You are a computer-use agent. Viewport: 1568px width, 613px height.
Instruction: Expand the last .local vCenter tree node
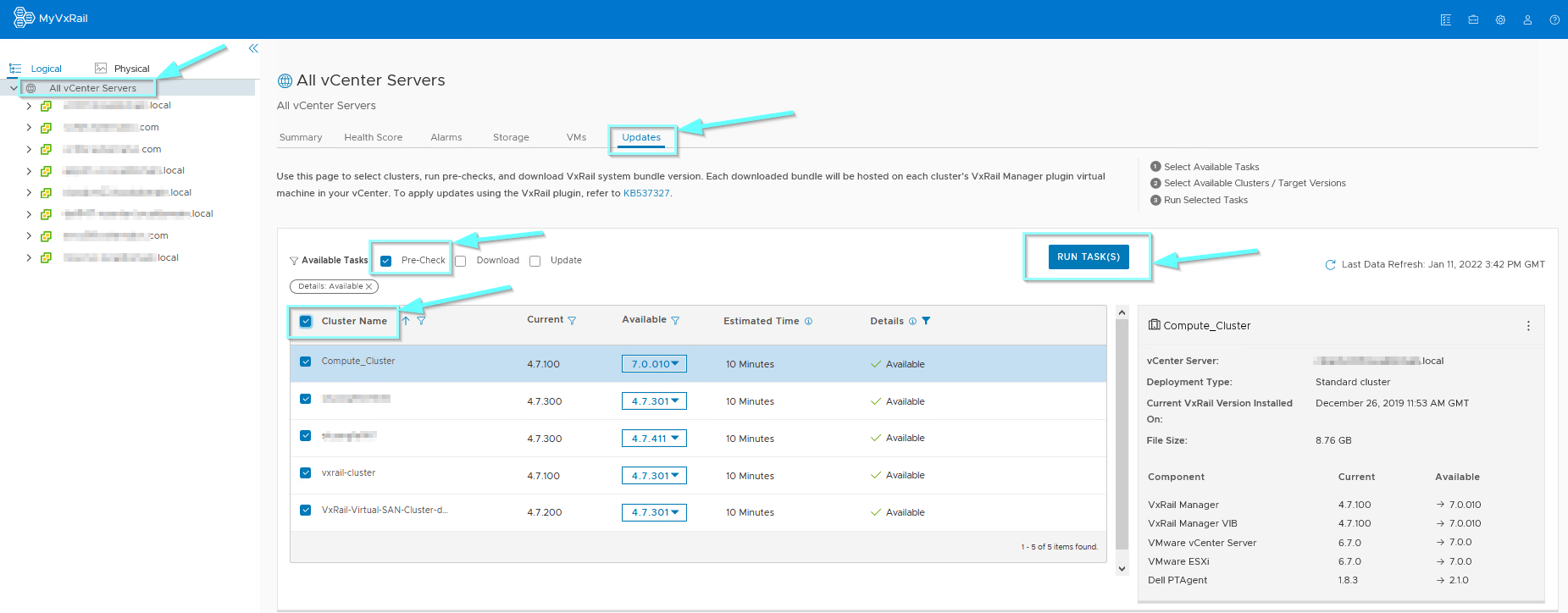[29, 257]
